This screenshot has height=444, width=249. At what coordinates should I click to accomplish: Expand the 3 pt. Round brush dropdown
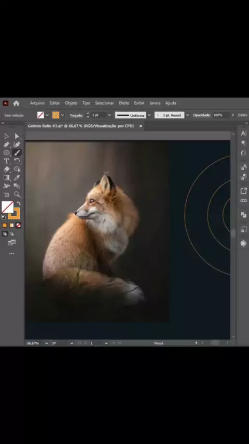coord(187,115)
